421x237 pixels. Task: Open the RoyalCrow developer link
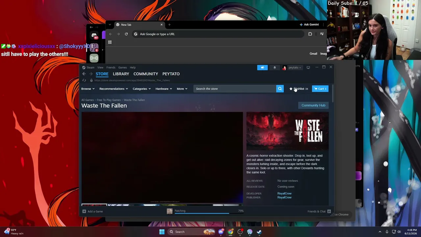[x=285, y=194]
